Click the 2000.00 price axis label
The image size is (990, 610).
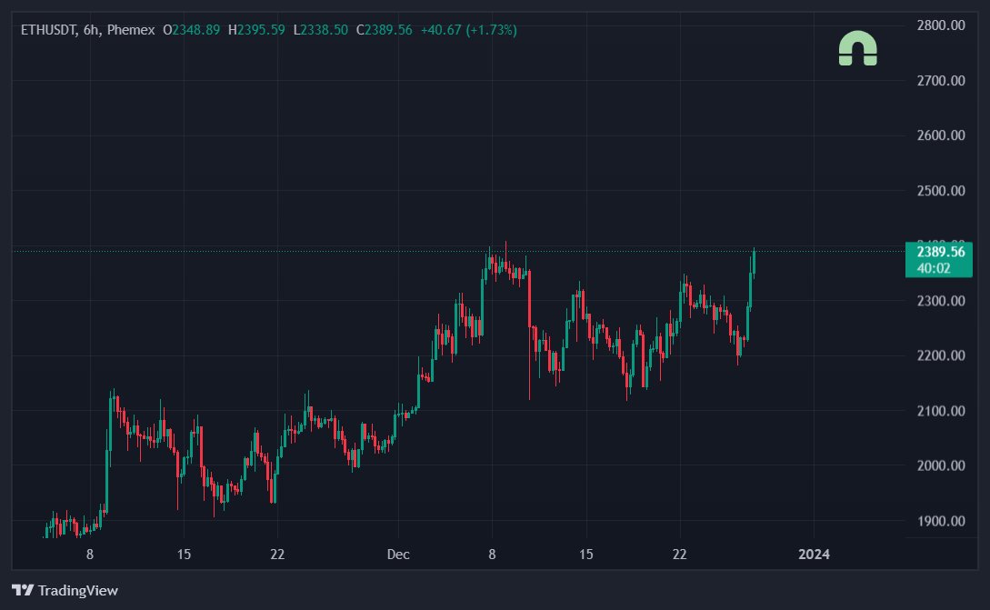[941, 465]
